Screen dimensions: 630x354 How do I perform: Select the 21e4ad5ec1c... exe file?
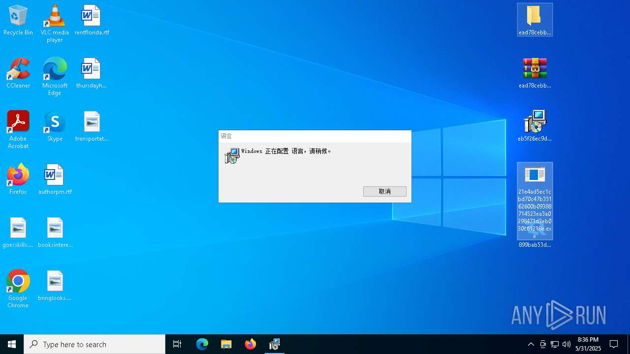click(535, 201)
